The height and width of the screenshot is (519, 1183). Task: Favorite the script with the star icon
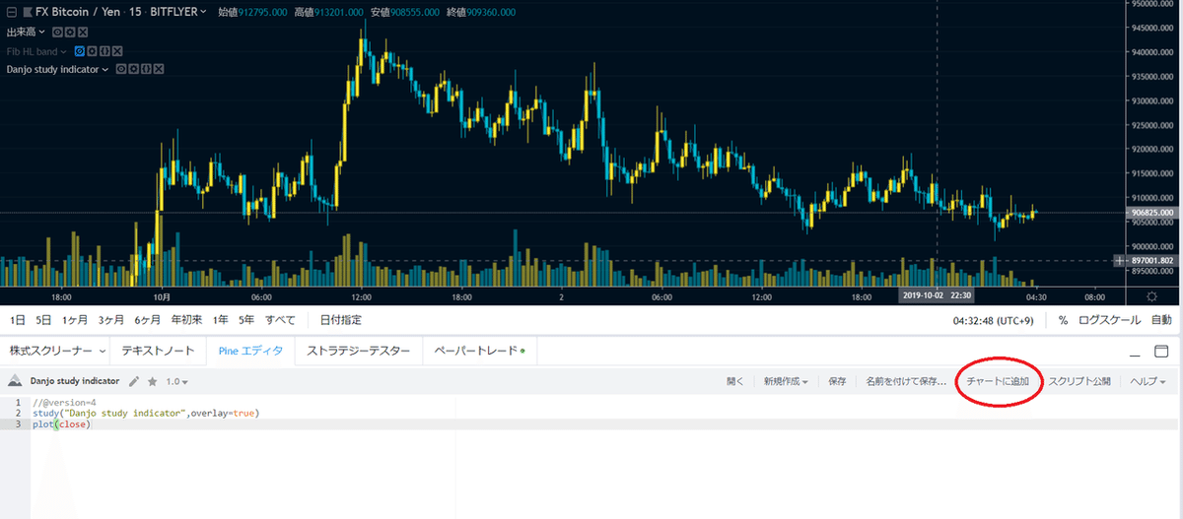pos(152,380)
